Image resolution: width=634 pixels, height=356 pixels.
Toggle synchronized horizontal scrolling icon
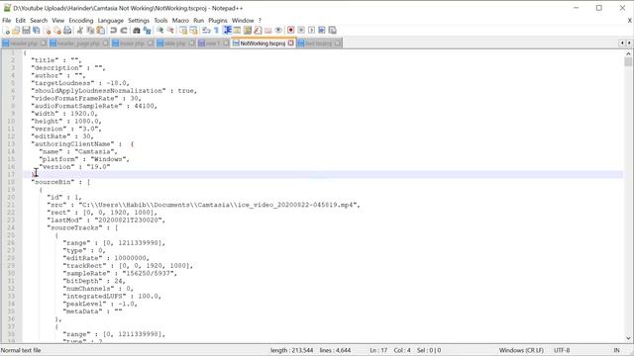[x=193, y=31]
